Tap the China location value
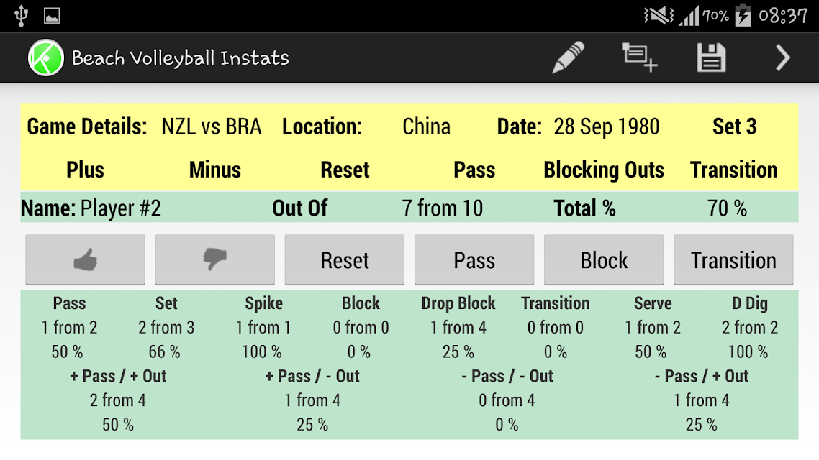 click(426, 126)
